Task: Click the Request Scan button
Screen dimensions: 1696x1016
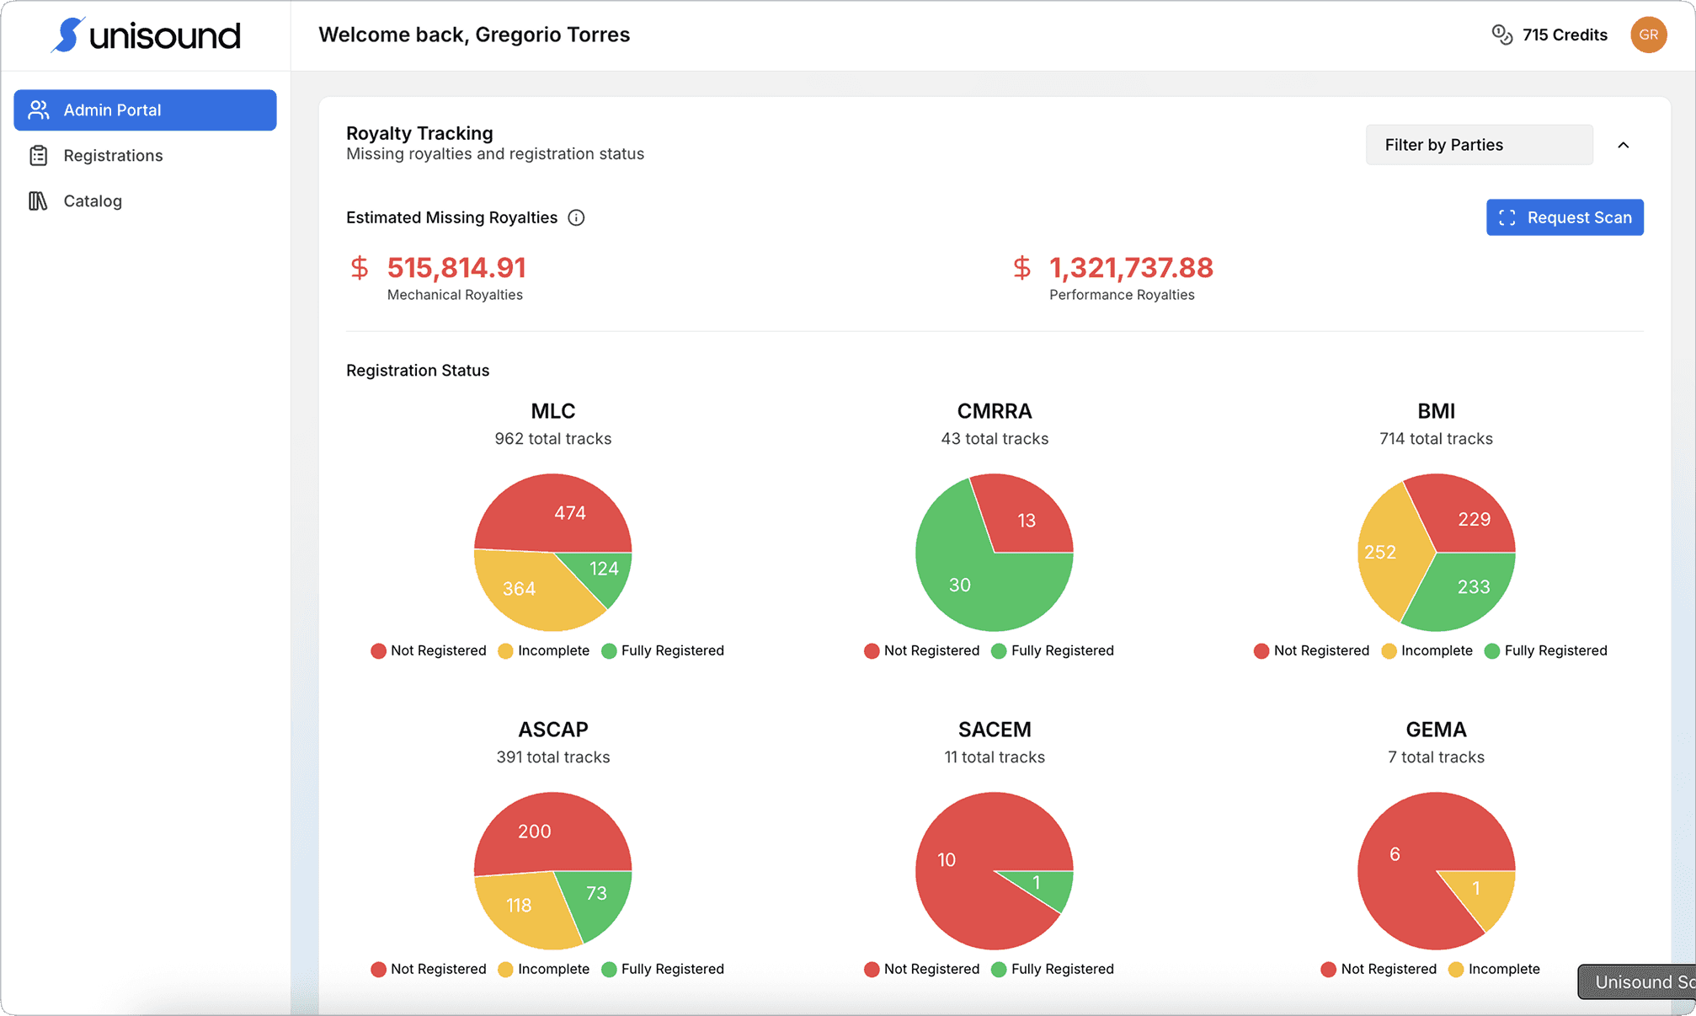Action: pos(1564,217)
